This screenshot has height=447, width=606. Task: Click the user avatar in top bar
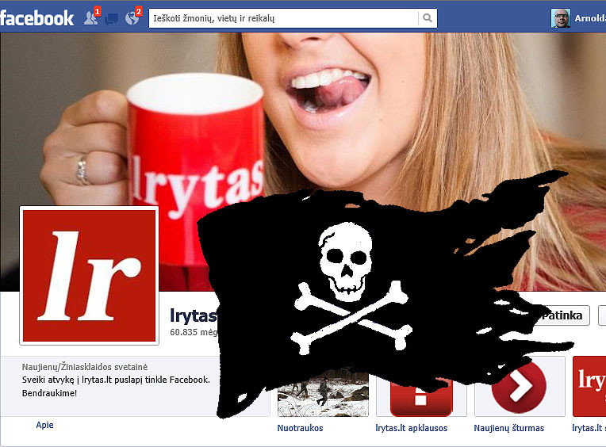560,18
